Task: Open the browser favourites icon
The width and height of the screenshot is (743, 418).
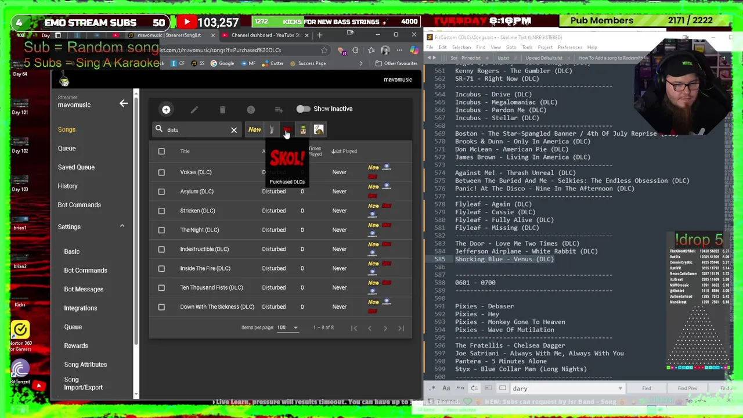Action: (370, 51)
